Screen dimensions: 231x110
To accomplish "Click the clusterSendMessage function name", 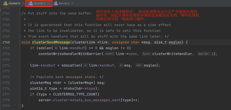I will (51, 42).
